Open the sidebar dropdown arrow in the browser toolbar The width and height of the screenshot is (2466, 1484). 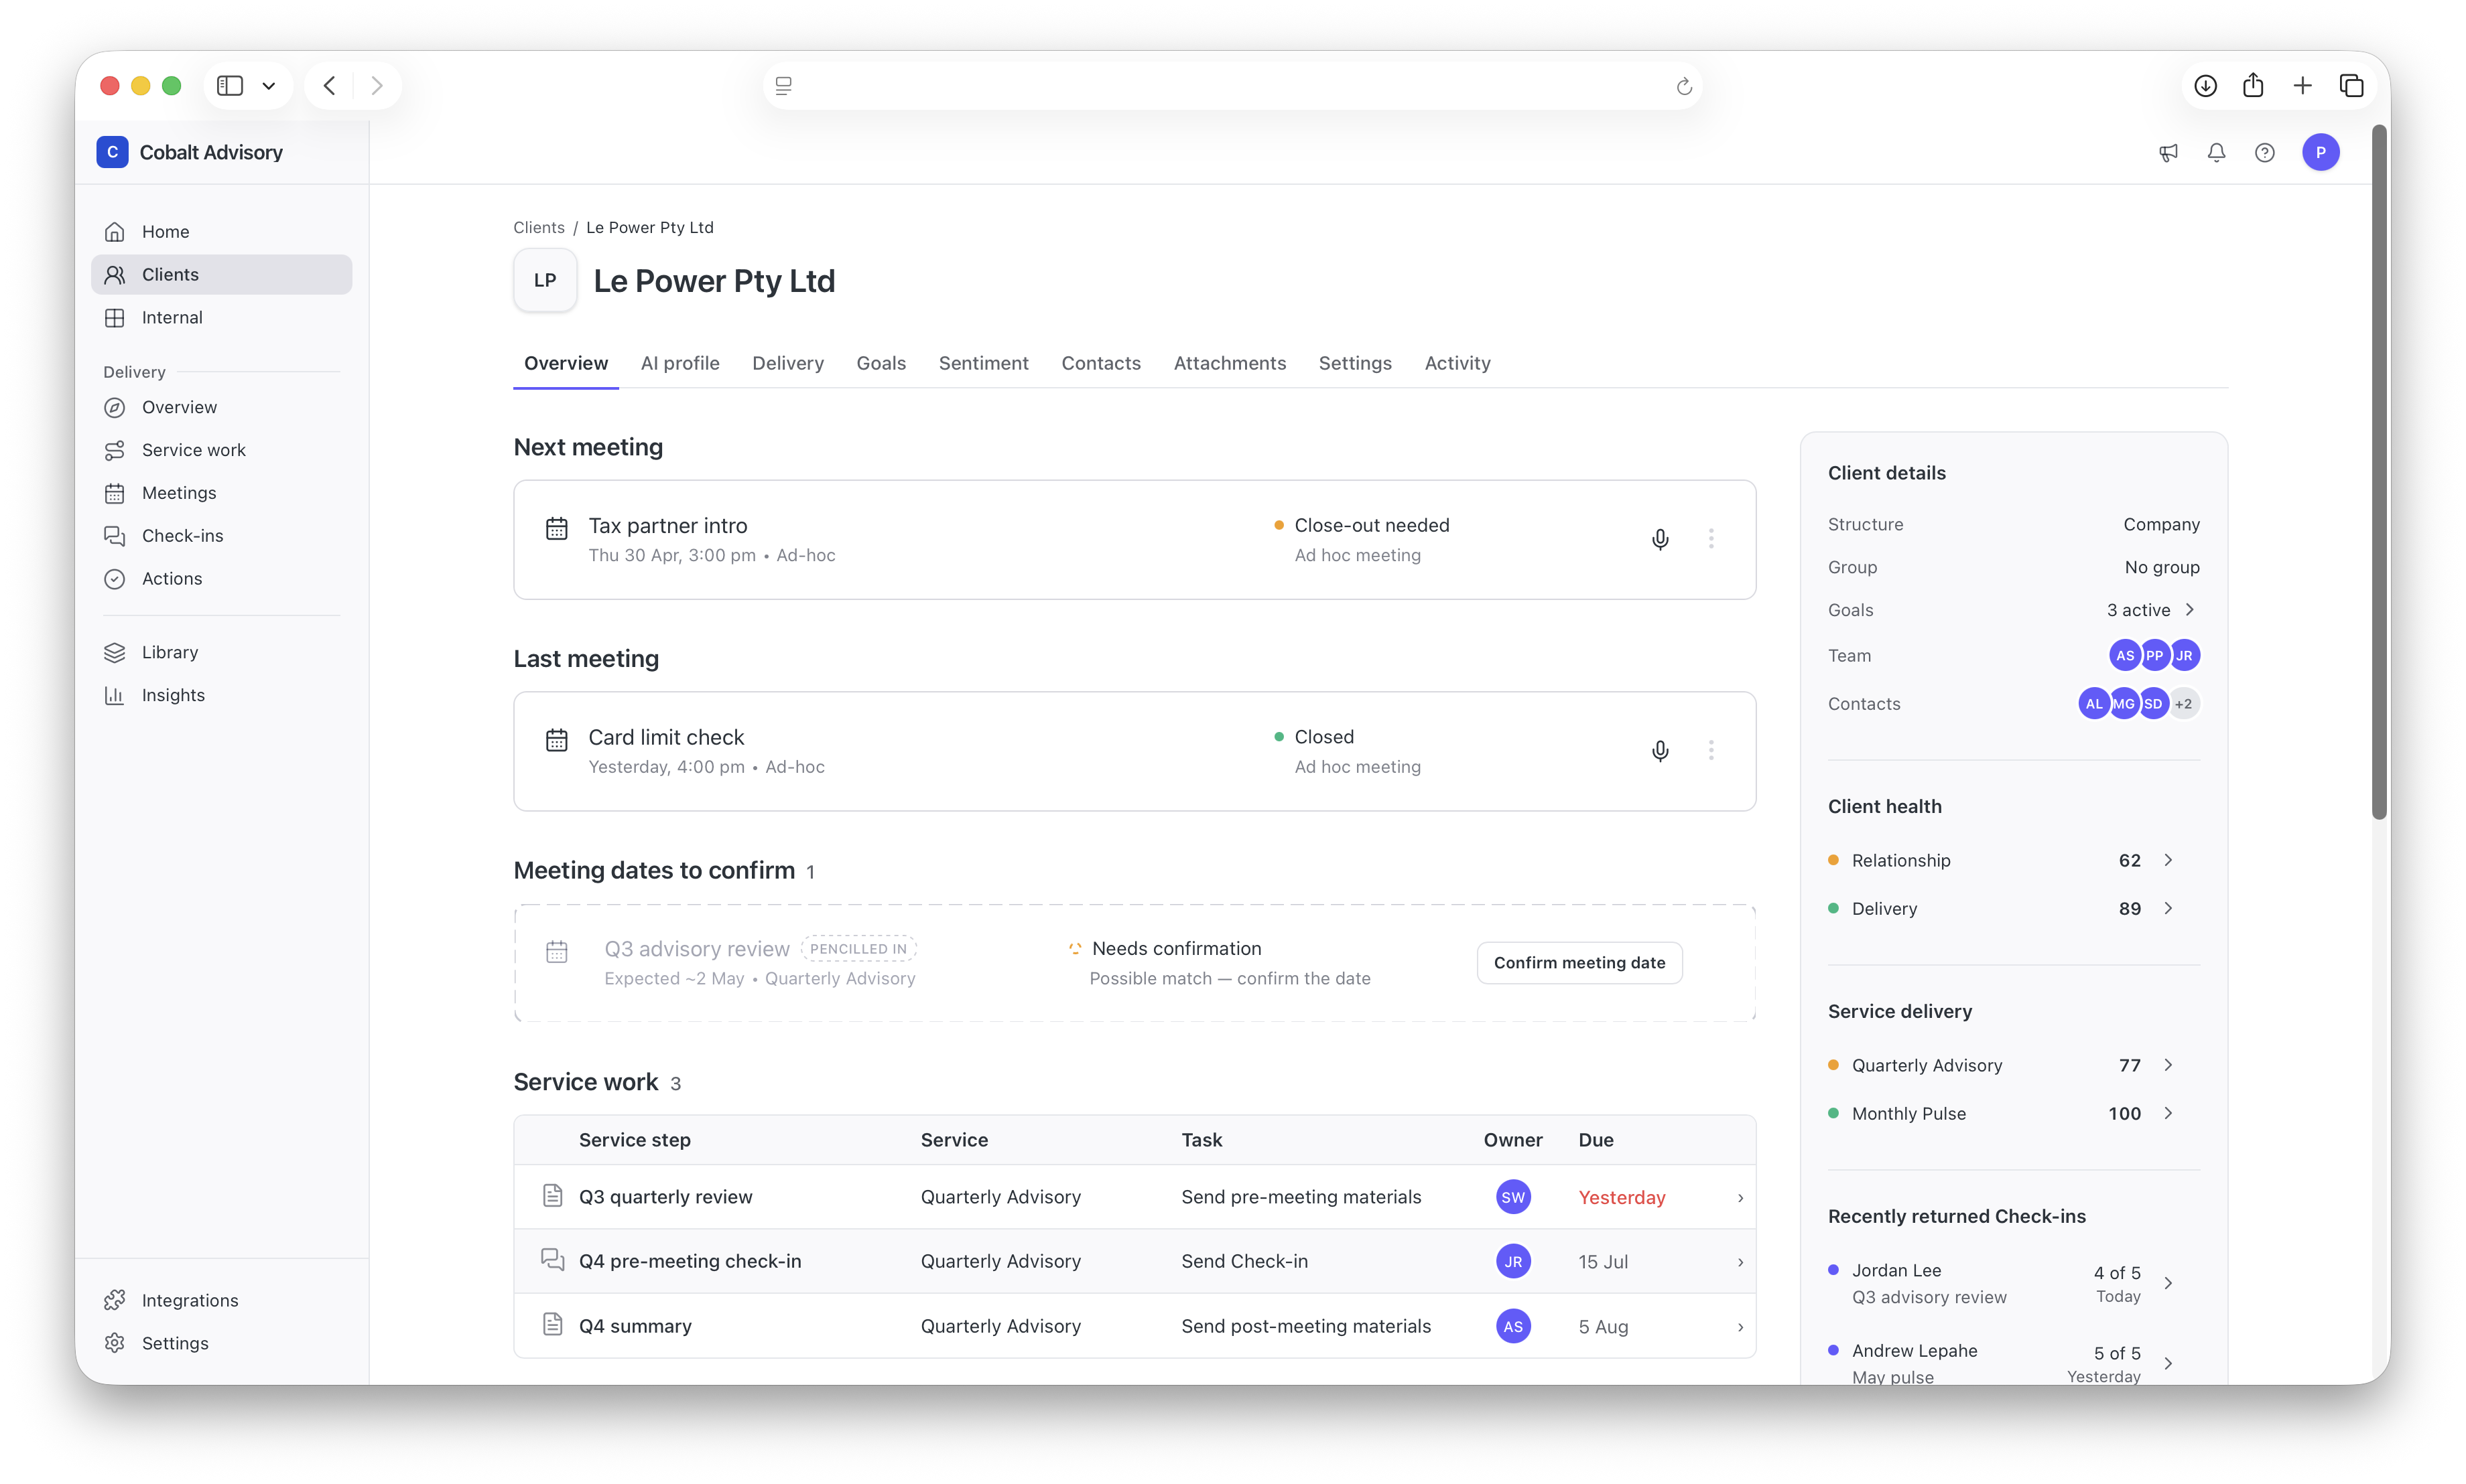[268, 86]
